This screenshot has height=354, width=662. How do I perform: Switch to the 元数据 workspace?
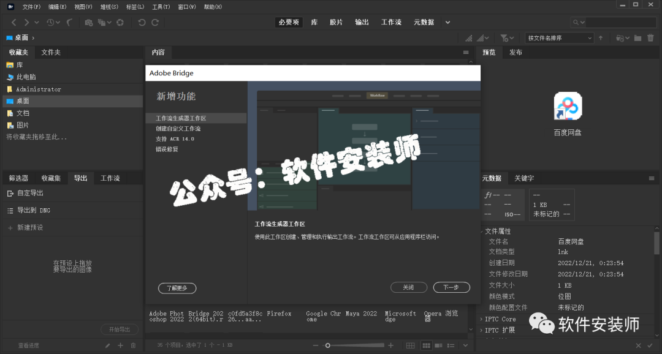[x=424, y=23]
